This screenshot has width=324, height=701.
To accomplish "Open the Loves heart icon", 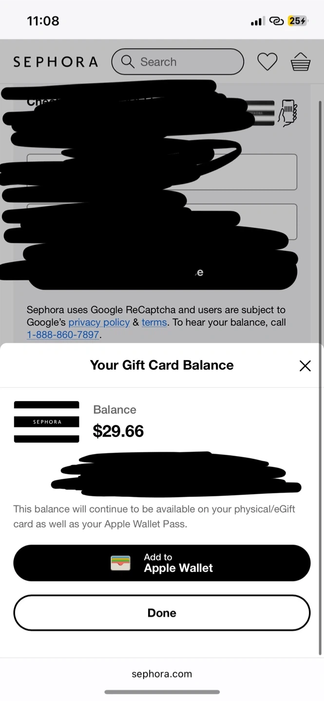I will [x=267, y=62].
